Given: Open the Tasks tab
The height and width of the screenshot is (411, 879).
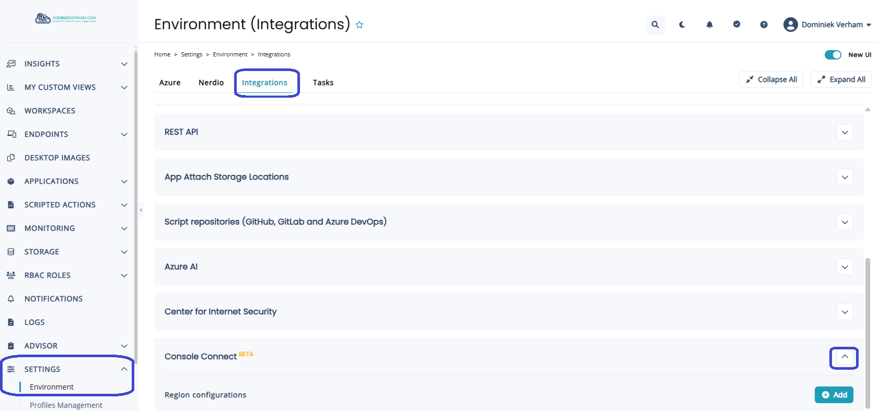Looking at the screenshot, I should point(323,83).
